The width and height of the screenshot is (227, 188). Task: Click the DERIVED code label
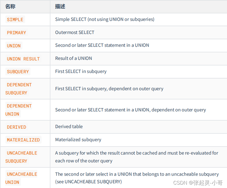click(16, 127)
